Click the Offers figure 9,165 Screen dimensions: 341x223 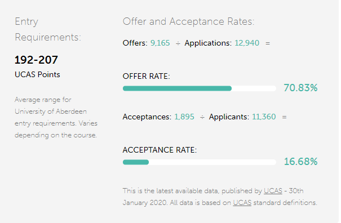[160, 43]
